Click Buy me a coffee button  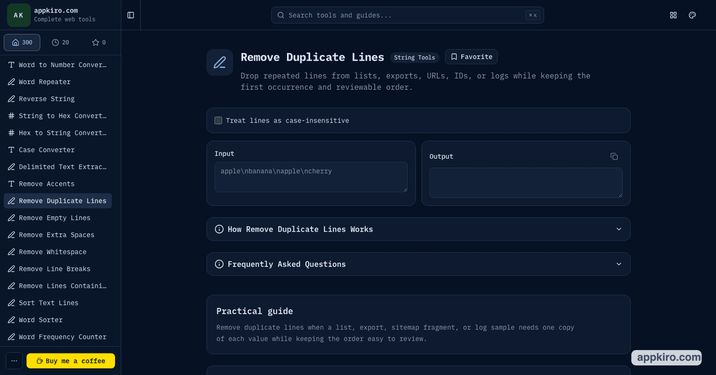(x=71, y=361)
